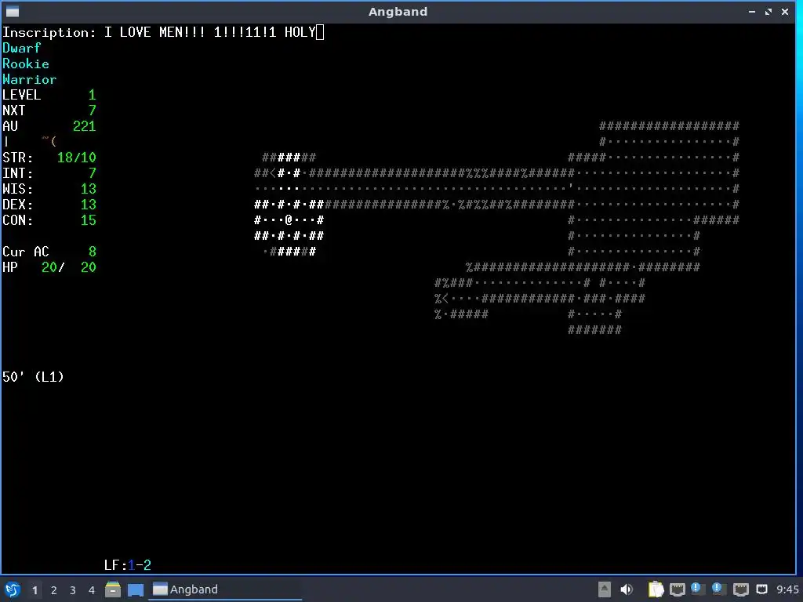Close the Angband window
This screenshot has height=602, width=803.
785,11
